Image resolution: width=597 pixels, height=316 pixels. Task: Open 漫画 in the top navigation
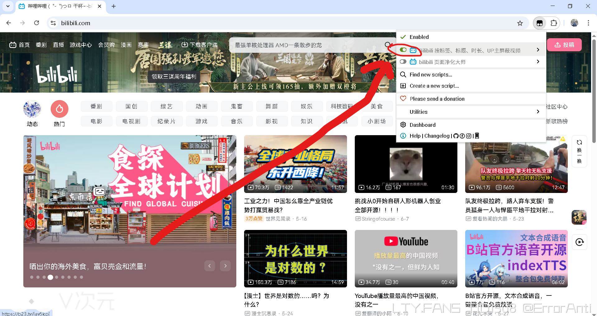tap(126, 45)
